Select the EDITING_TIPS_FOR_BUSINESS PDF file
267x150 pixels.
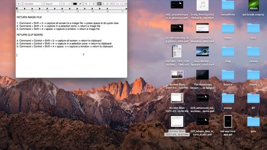point(177,55)
